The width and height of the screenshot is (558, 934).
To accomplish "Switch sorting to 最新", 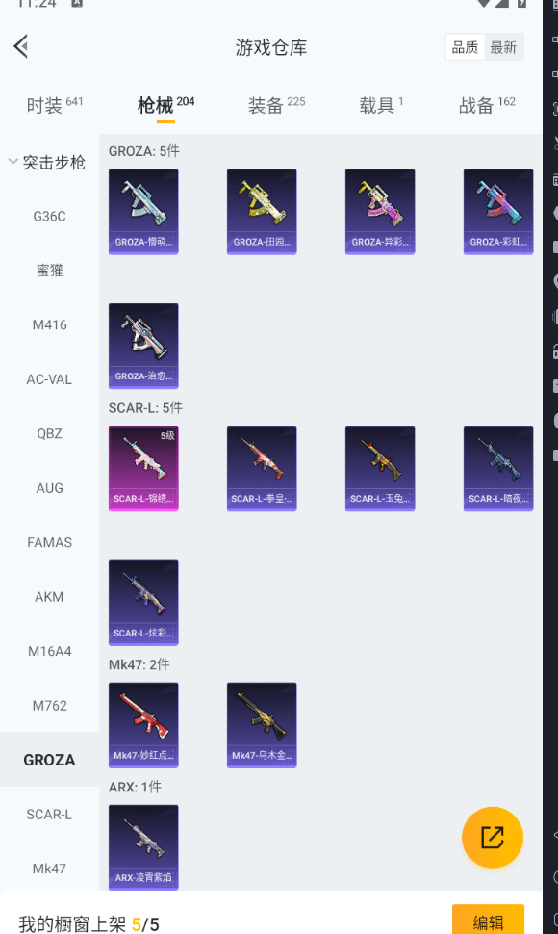I will 503,47.
